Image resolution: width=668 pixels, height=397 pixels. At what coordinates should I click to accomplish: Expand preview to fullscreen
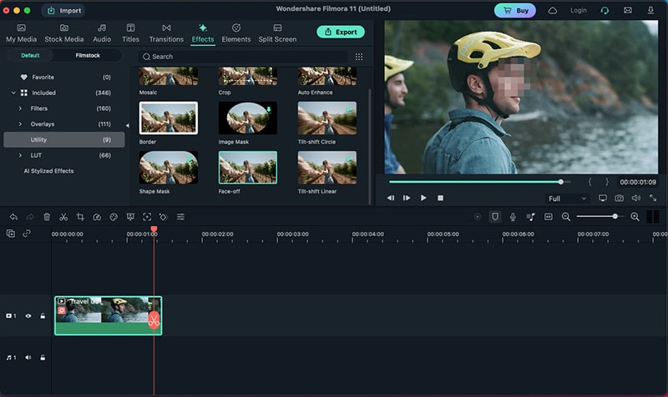[x=653, y=198]
